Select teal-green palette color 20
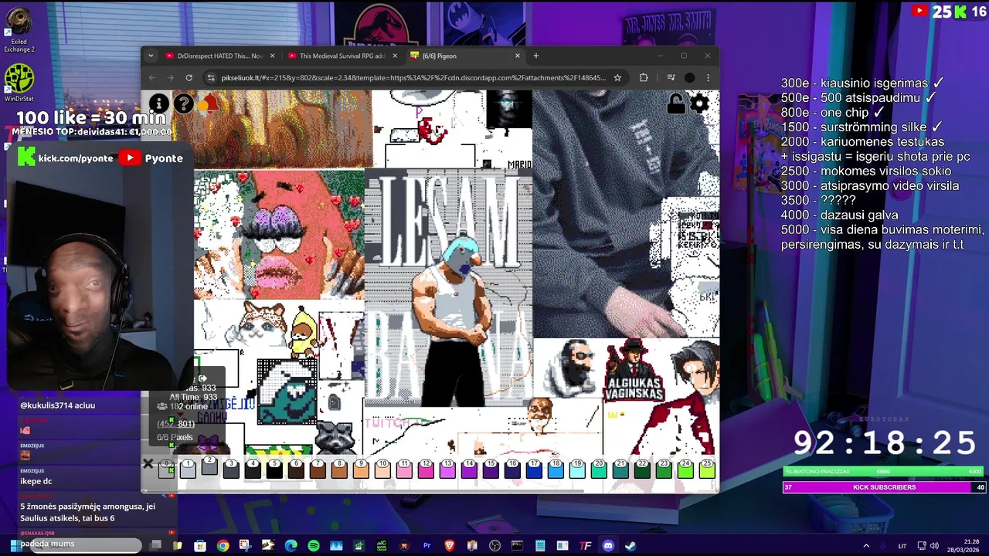The image size is (989, 556). point(599,469)
